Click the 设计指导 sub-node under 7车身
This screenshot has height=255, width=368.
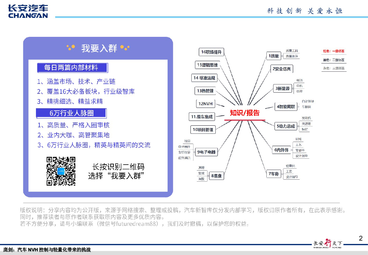(x=292, y=177)
